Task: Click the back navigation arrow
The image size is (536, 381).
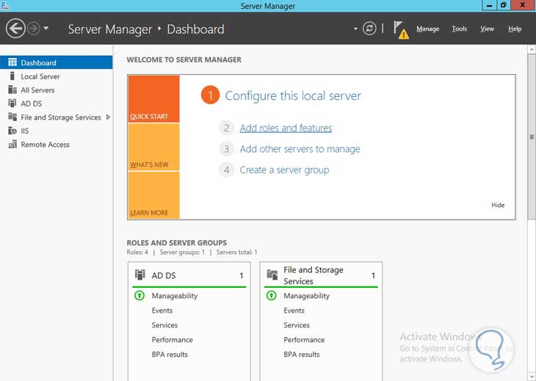Action: [x=15, y=29]
